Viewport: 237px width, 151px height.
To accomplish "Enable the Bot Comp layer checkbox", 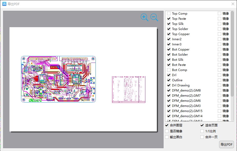I will (x=169, y=70).
